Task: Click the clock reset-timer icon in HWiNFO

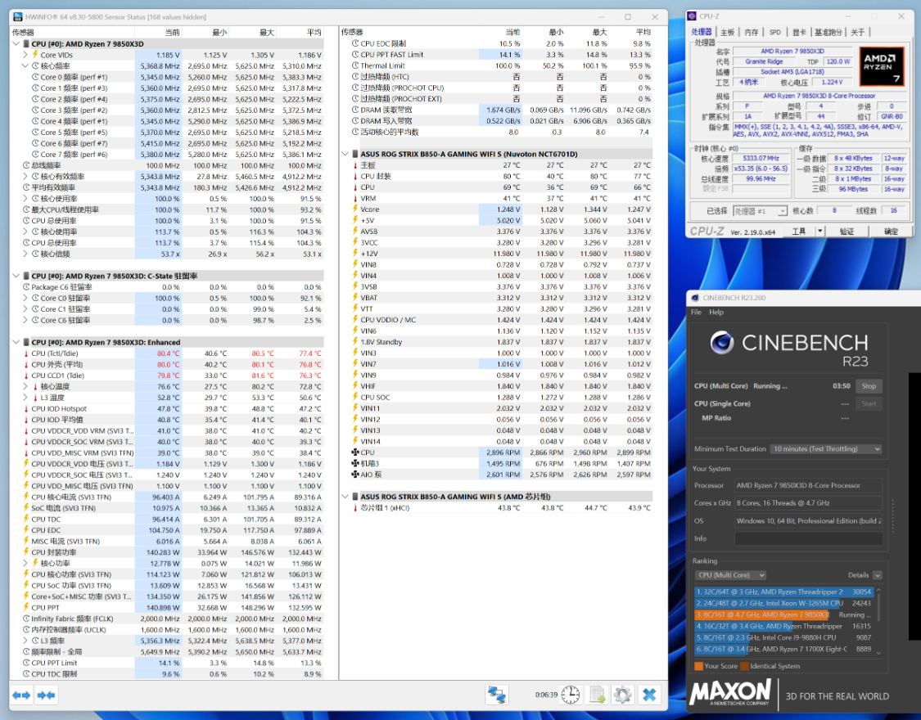Action: click(571, 695)
